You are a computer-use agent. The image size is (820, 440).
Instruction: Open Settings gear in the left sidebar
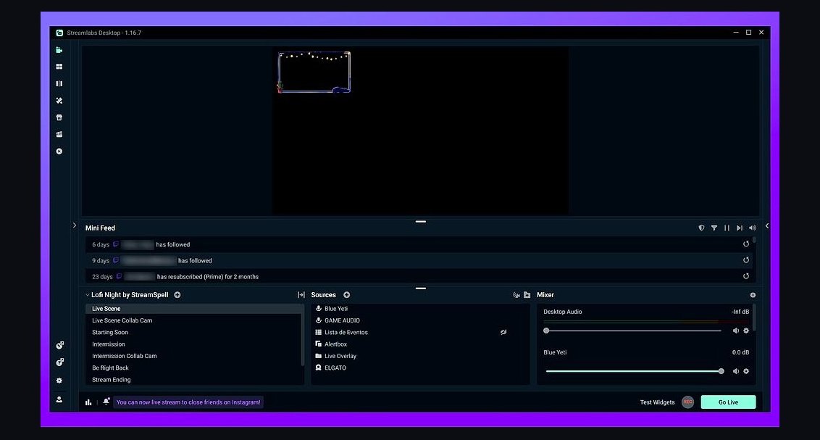tap(59, 381)
